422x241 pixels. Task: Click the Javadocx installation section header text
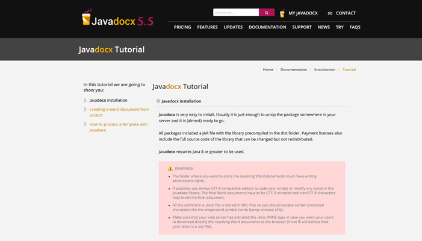pos(181,101)
